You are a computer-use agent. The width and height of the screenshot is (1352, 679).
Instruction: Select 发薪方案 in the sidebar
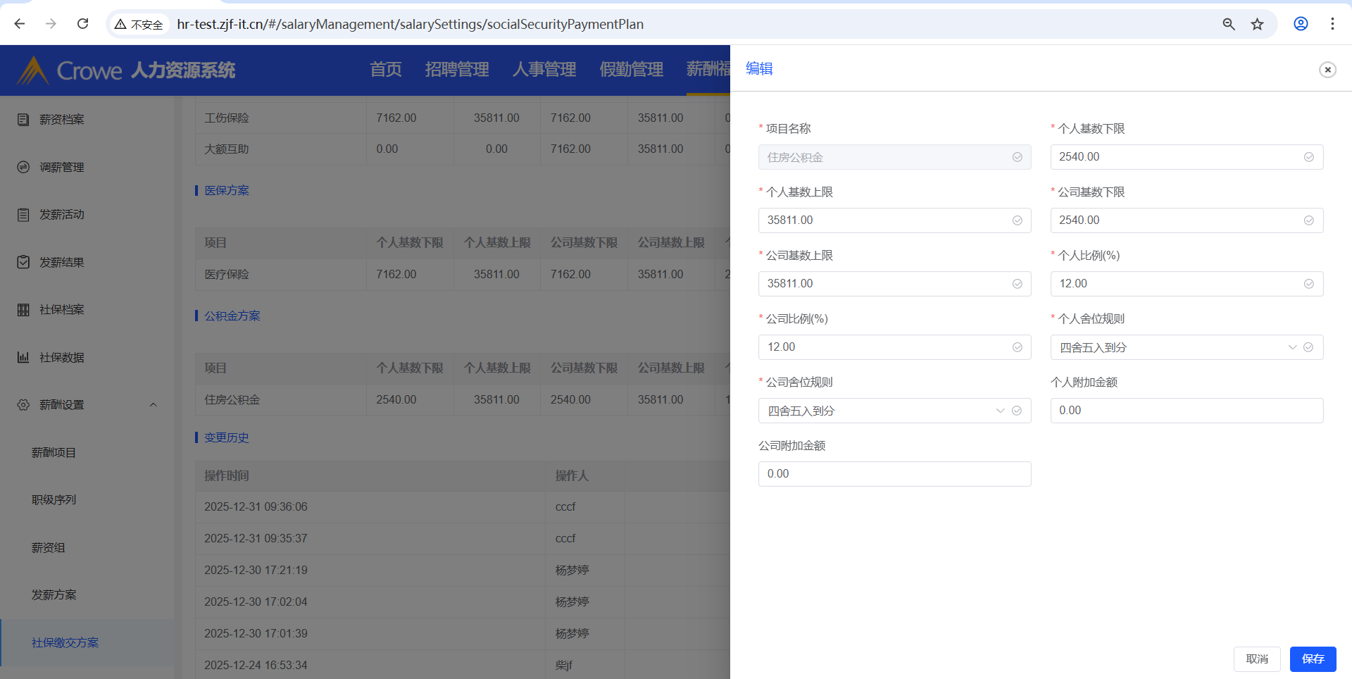[x=54, y=595]
